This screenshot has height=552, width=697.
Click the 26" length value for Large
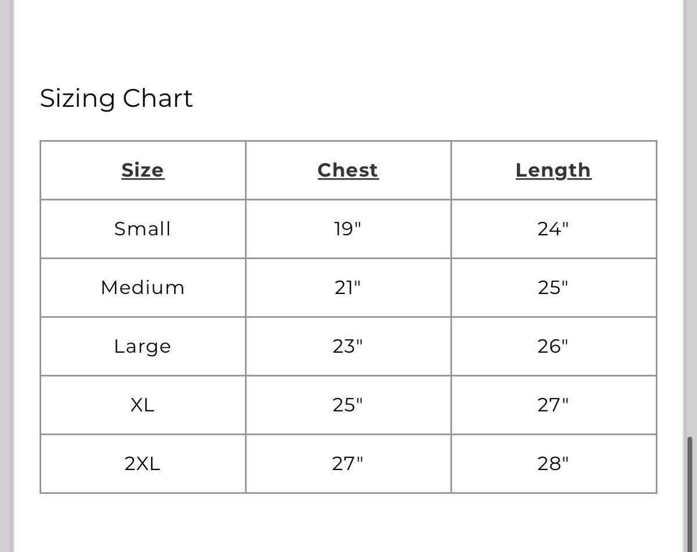pyautogui.click(x=554, y=346)
